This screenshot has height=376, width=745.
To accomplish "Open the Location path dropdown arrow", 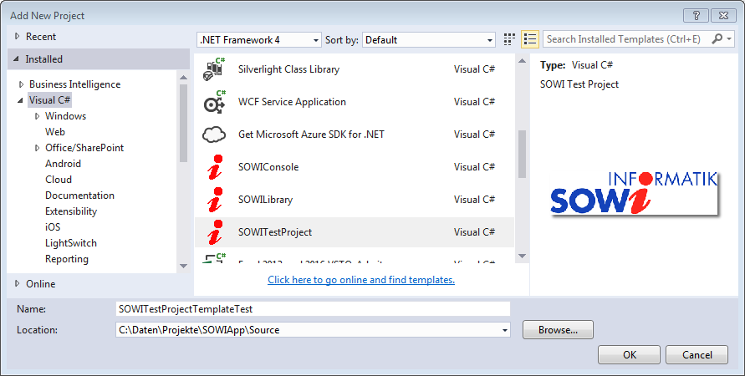I will click(x=504, y=330).
